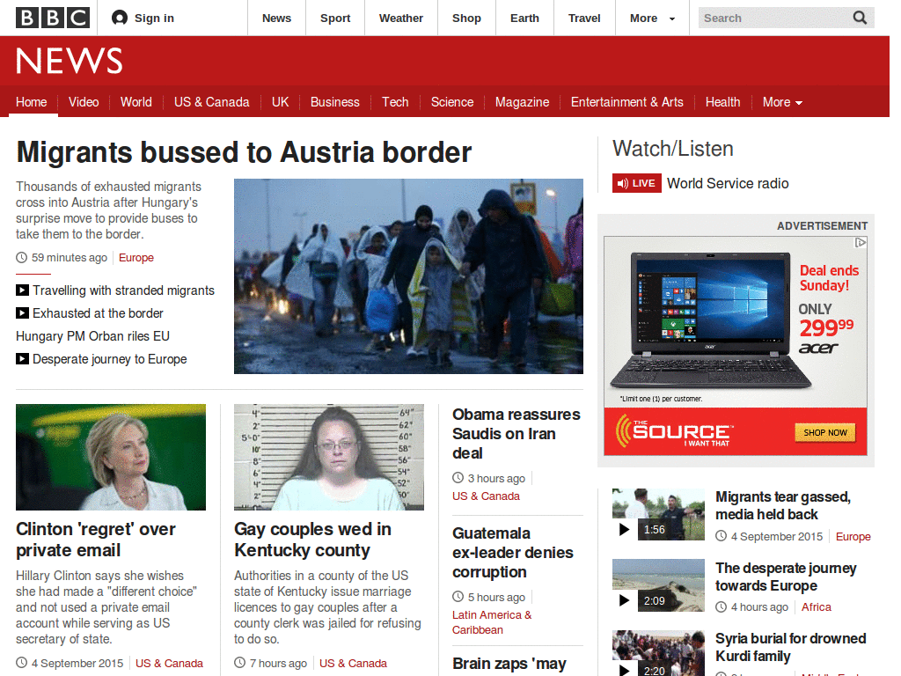
Task: Open the More dropdown in the News navigation
Action: (x=780, y=102)
